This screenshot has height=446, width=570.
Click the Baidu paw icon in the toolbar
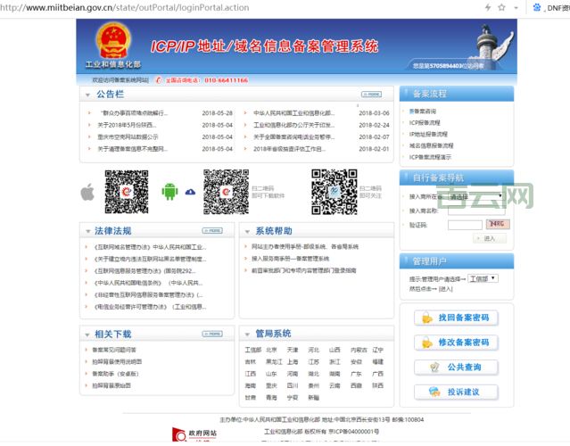[537, 7]
